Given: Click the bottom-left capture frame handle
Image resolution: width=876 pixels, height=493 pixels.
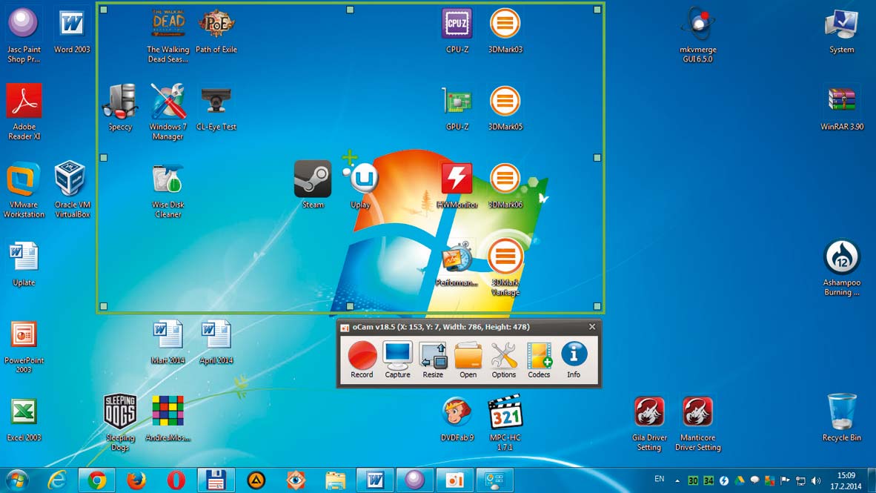Looking at the screenshot, I should (103, 306).
